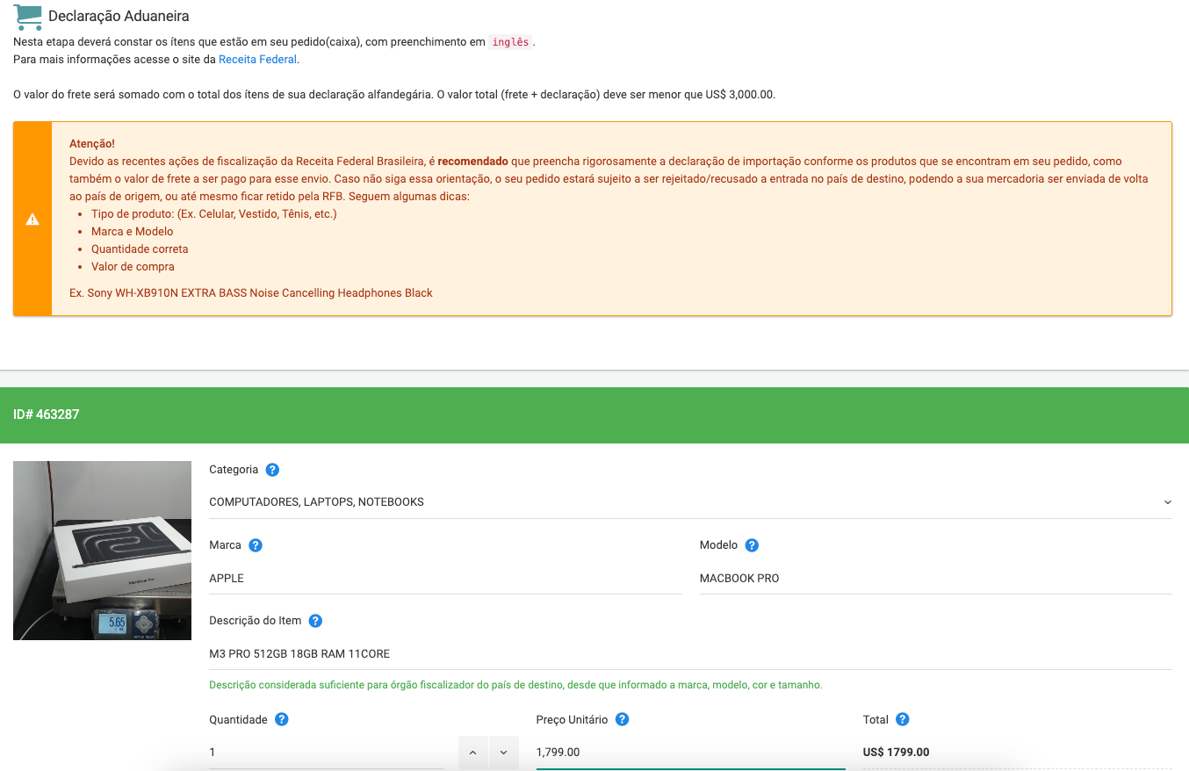This screenshot has width=1189, height=771.
Task: Click the US$ 1799.00 total value
Action: (896, 753)
